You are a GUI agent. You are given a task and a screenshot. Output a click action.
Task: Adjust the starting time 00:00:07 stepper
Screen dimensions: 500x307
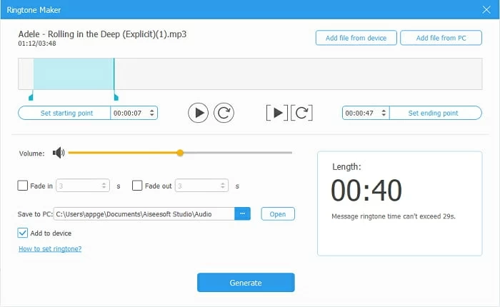point(152,113)
